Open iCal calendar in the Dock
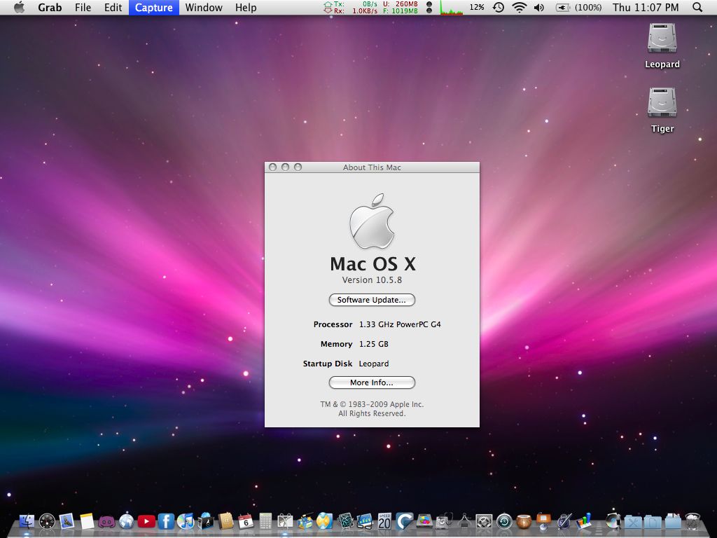Viewport: 717px width, 538px height. click(246, 521)
